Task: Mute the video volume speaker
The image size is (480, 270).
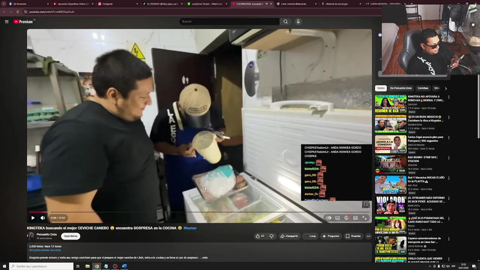Action: pyautogui.click(x=43, y=218)
